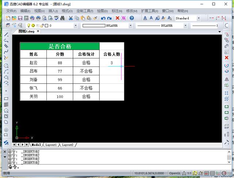Select the Model tab
Image resolution: width=234 pixels, height=178 pixels.
(36, 145)
